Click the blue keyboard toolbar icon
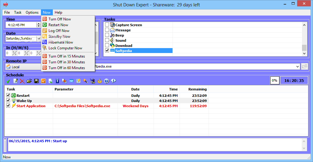313x162 pixels. (71, 81)
